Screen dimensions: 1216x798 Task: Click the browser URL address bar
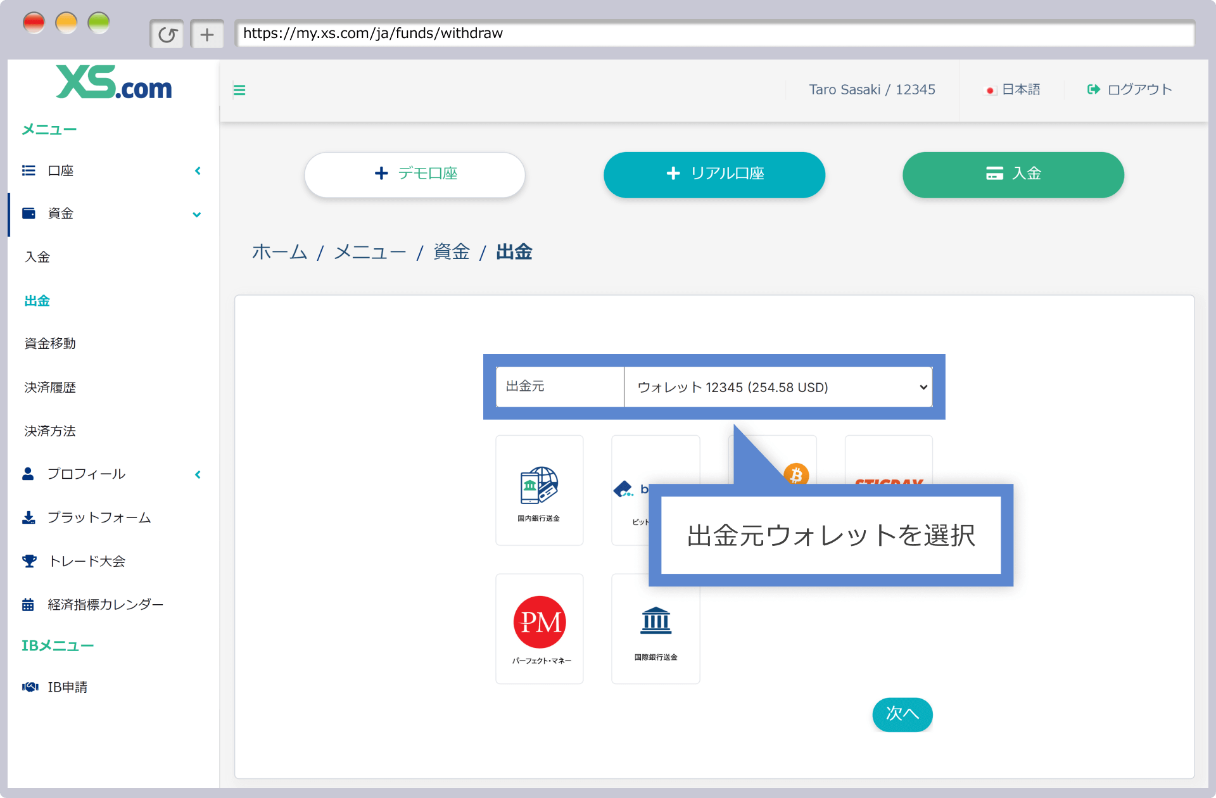pos(715,34)
